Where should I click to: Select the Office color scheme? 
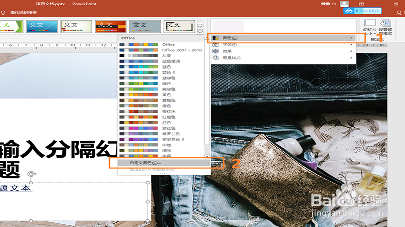pos(162,45)
